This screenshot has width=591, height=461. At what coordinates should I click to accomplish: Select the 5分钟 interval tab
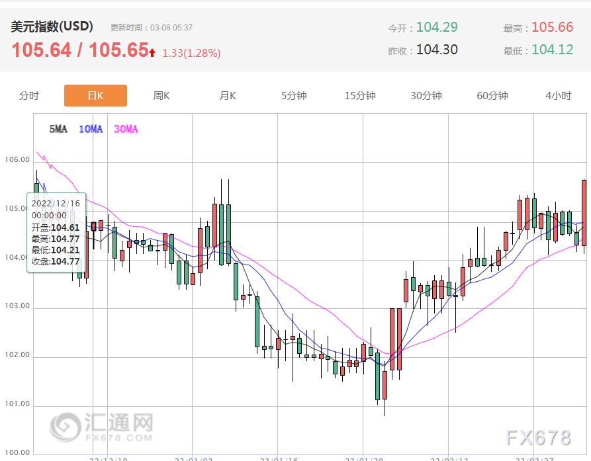pyautogui.click(x=294, y=96)
